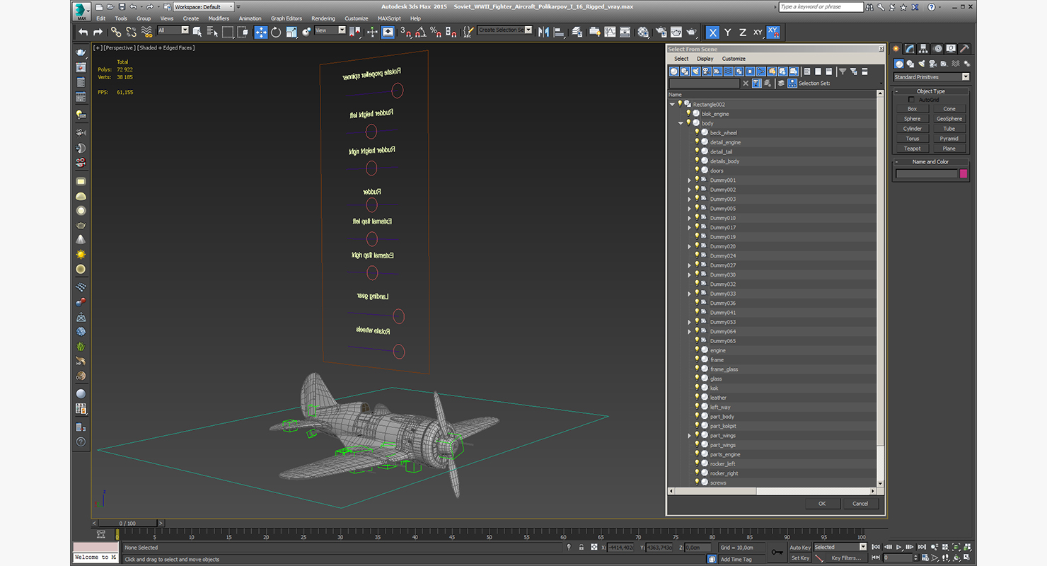Open the Rendering menu
This screenshot has width=1047, height=566.
tap(323, 18)
